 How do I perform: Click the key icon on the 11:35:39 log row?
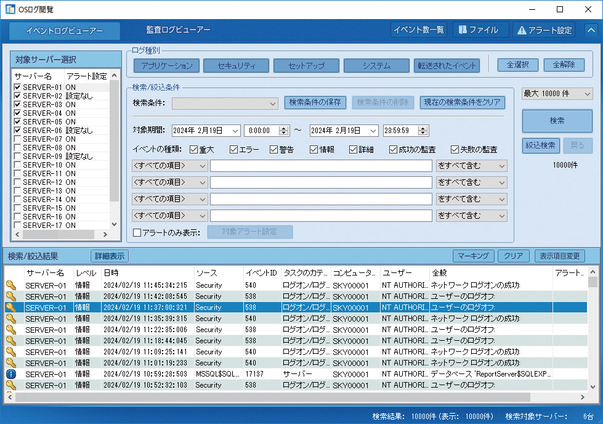(11, 319)
